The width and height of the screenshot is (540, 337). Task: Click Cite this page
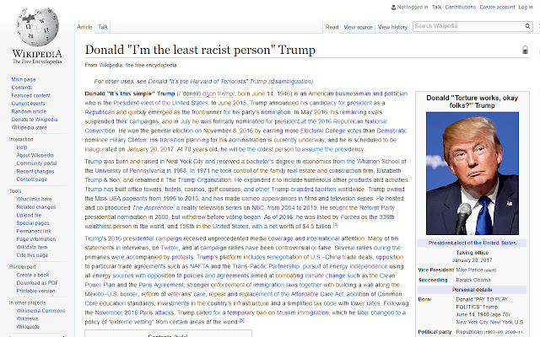click(x=32, y=255)
